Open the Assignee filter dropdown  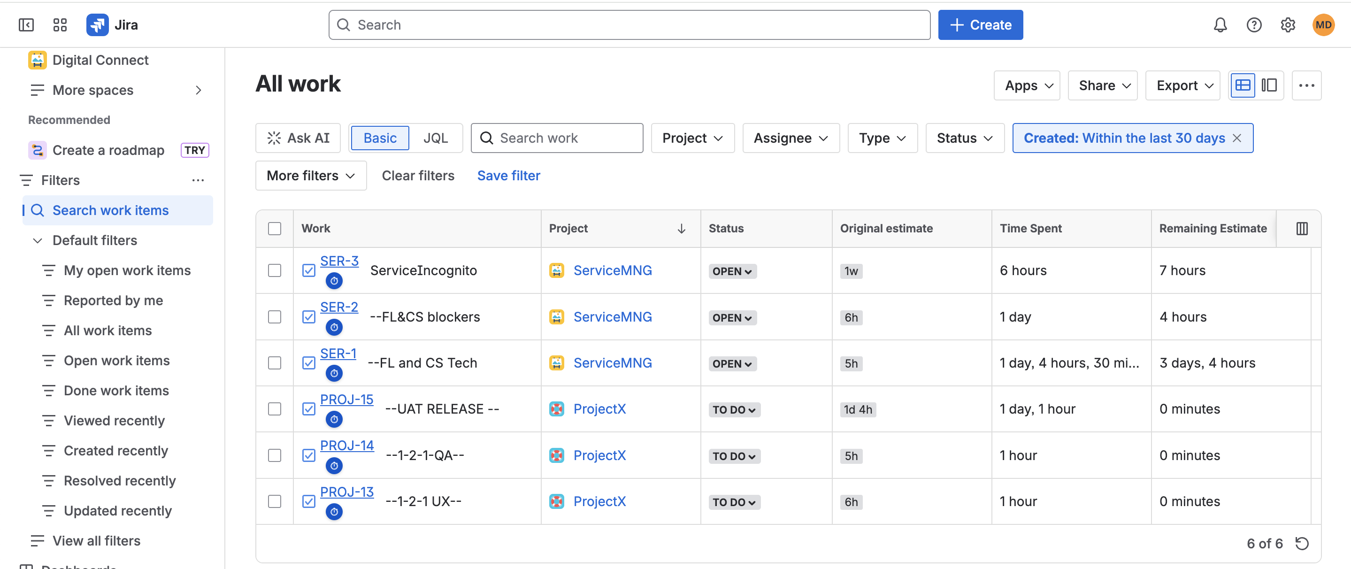click(x=791, y=138)
